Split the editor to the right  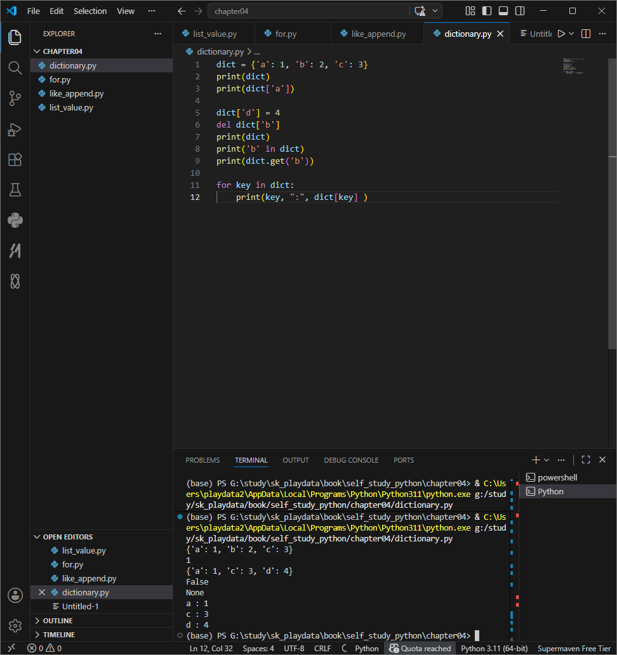point(586,34)
